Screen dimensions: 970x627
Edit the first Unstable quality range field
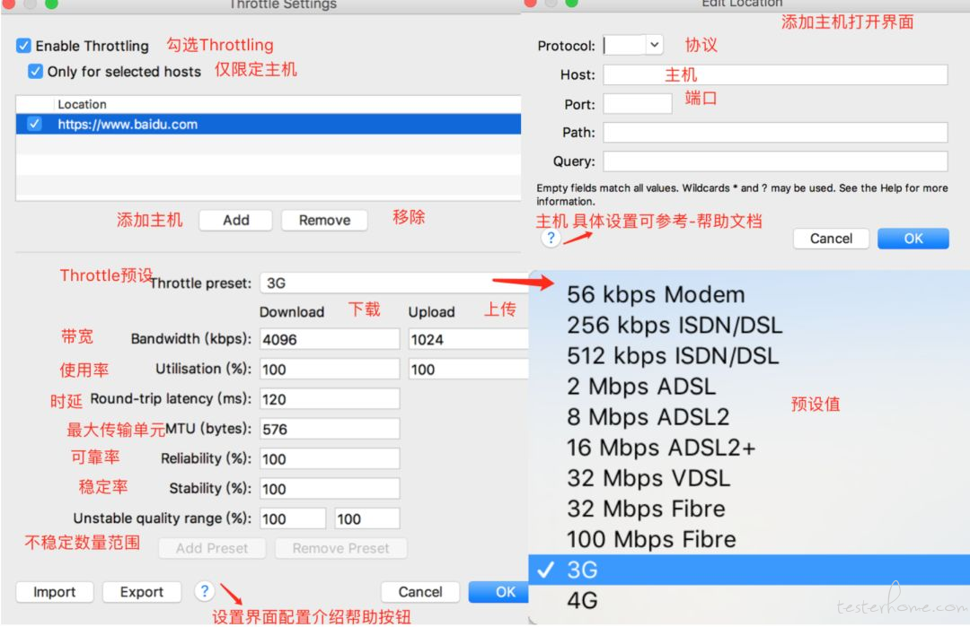(x=293, y=518)
